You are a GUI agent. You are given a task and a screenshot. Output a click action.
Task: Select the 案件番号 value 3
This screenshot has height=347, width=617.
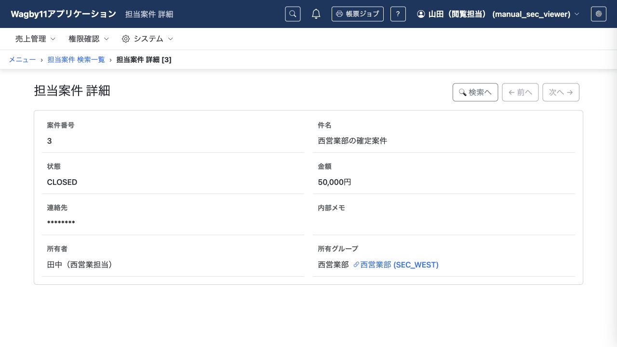[x=50, y=141]
